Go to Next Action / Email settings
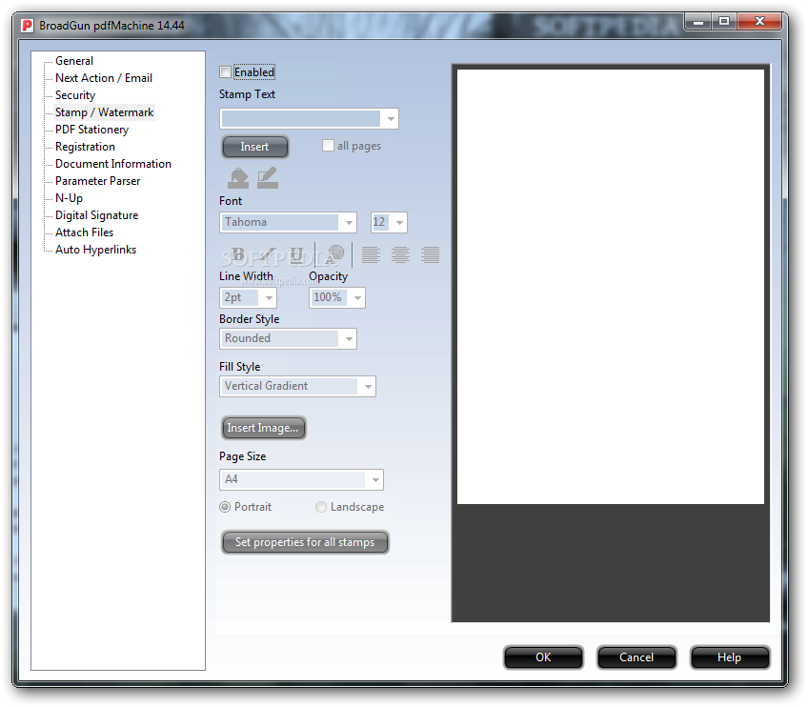 104,78
